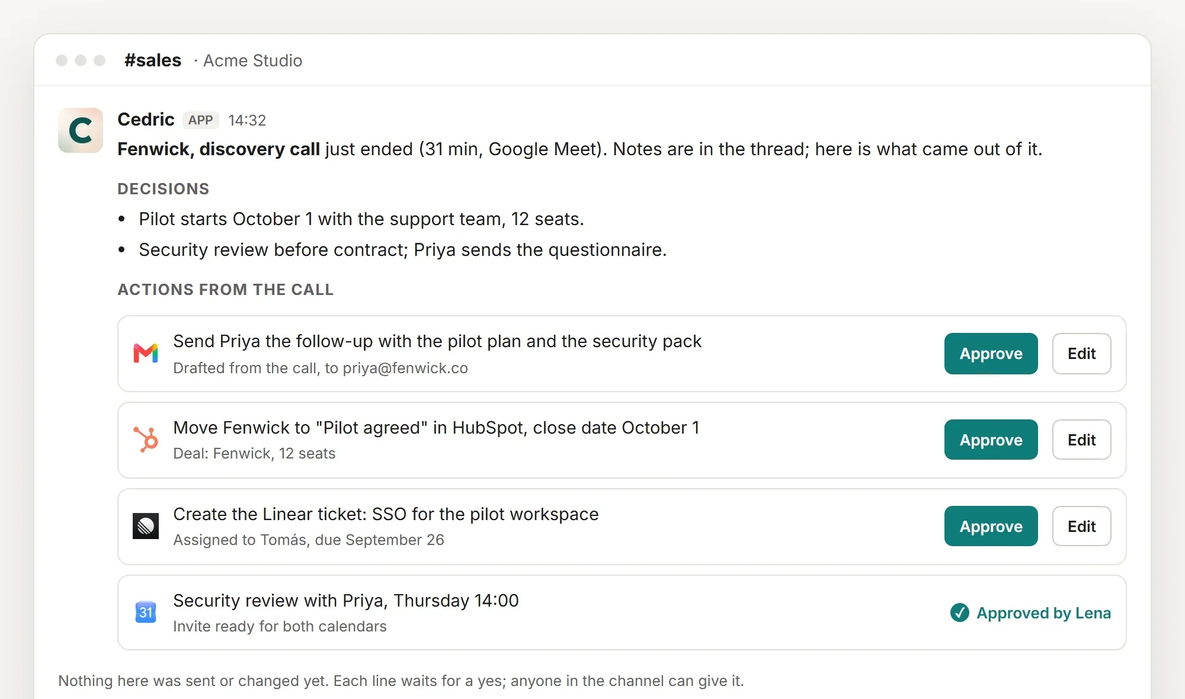Click 'Deal: Fenwick, 12 seats' subtitle
Screen dimensions: 1185x699
[254, 453]
